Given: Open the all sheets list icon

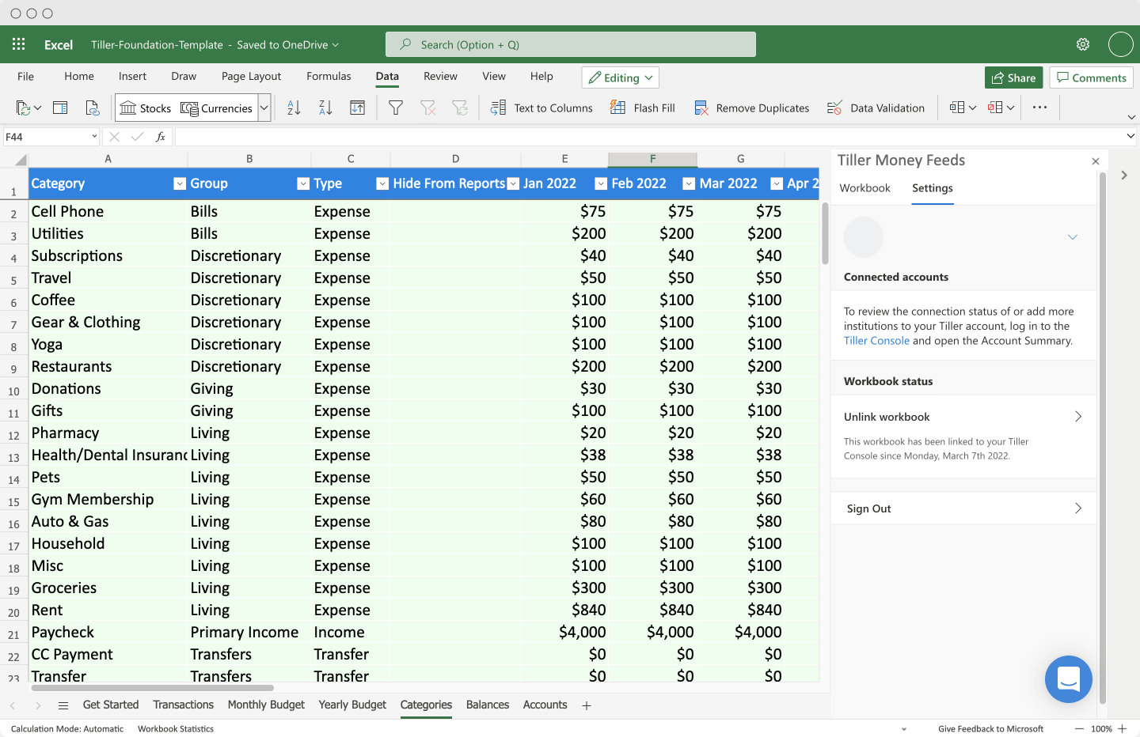Looking at the screenshot, I should pyautogui.click(x=63, y=705).
